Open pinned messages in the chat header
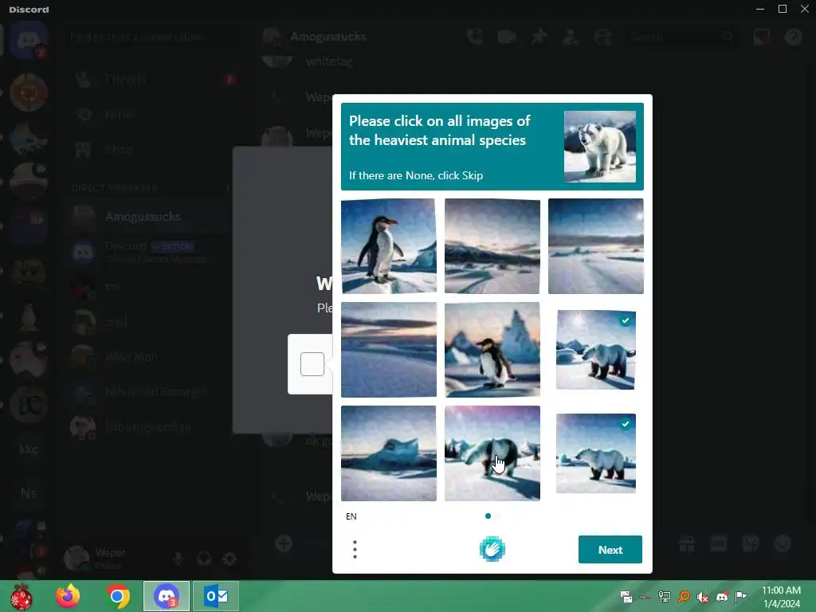 [539, 37]
